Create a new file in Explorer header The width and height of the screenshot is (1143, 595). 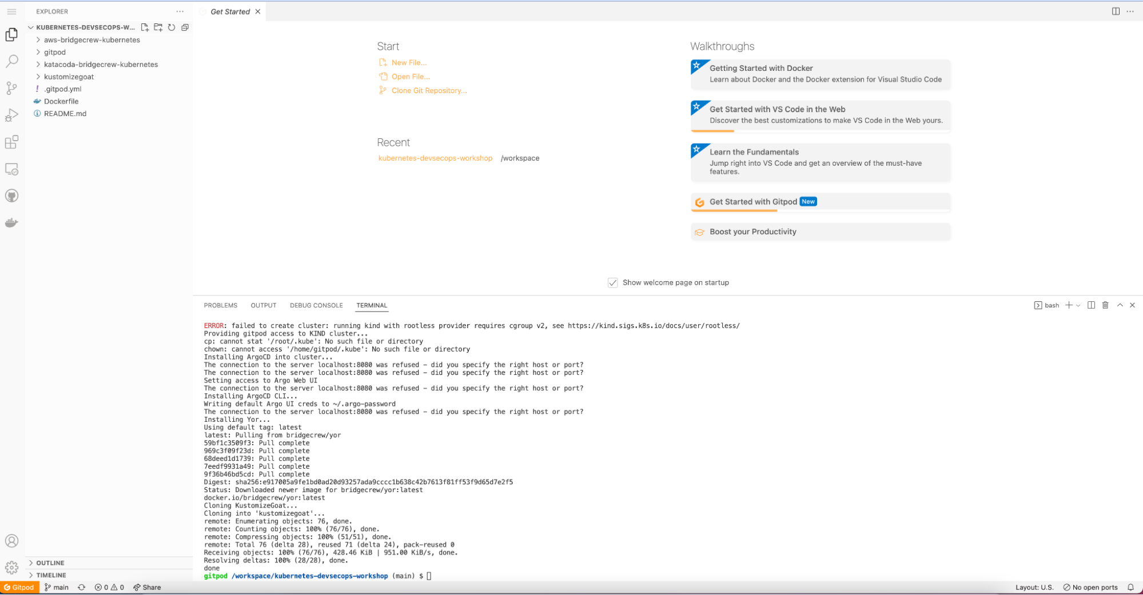(145, 27)
